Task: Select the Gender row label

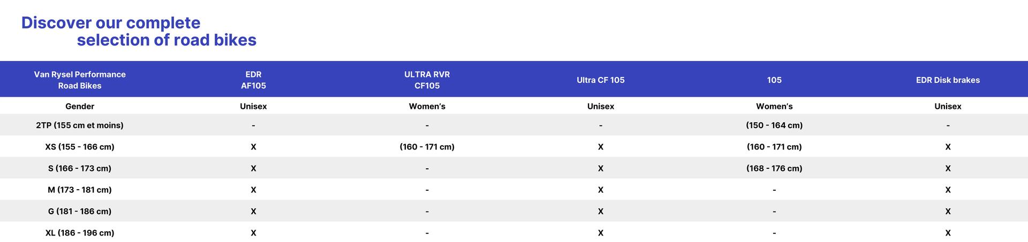Action: 80,106
